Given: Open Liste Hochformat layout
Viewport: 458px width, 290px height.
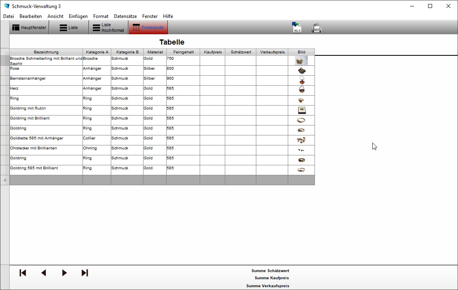Looking at the screenshot, I should pos(108,28).
